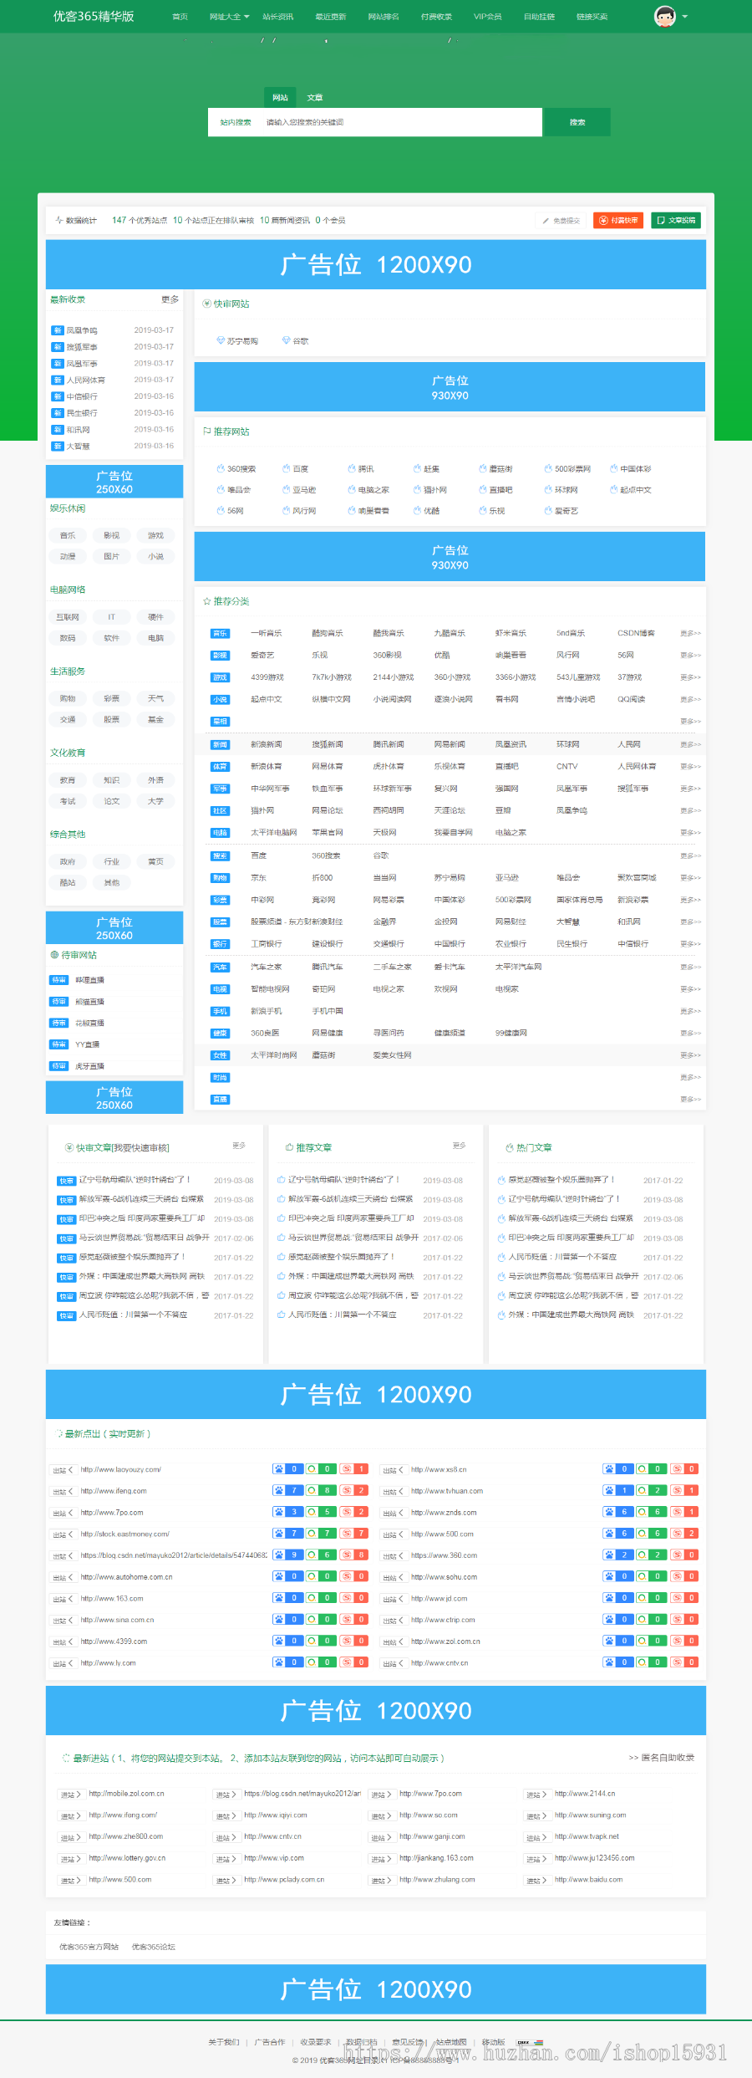Click the diamond icon beside 苏宁易购
This screenshot has height=2078, width=752.
coord(221,340)
